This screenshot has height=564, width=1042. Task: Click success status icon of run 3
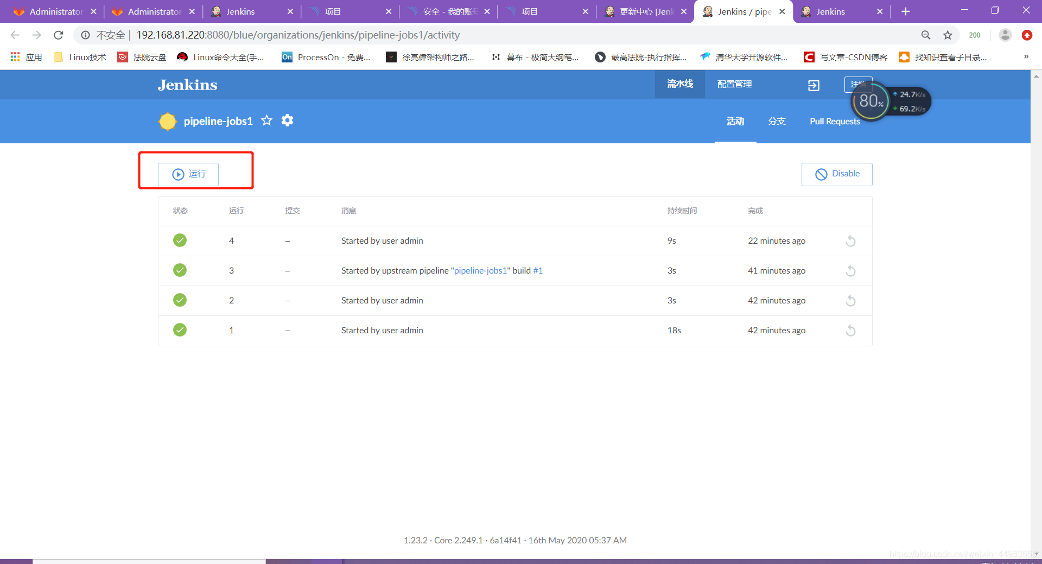[180, 270]
